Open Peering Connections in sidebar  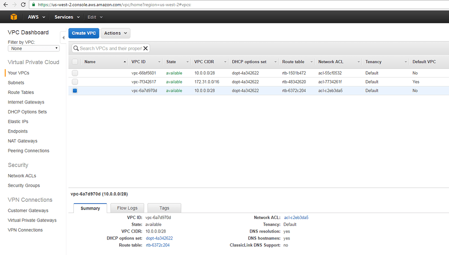[29, 151]
